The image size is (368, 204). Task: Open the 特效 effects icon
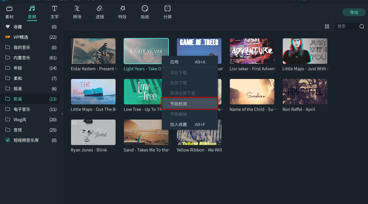pyautogui.click(x=122, y=9)
